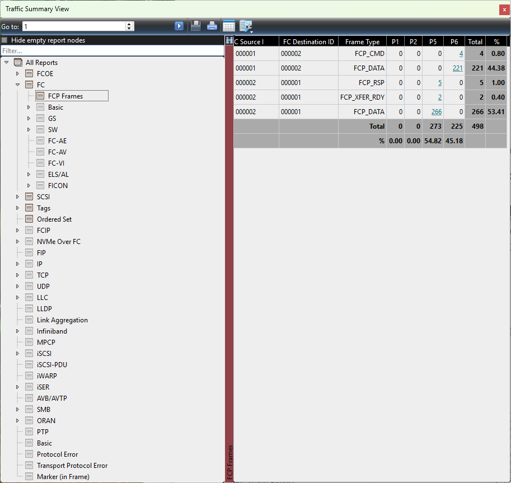This screenshot has height=483, width=511.
Task: Open the 2 link in FCP_XFER_RDY row
Action: 439,97
